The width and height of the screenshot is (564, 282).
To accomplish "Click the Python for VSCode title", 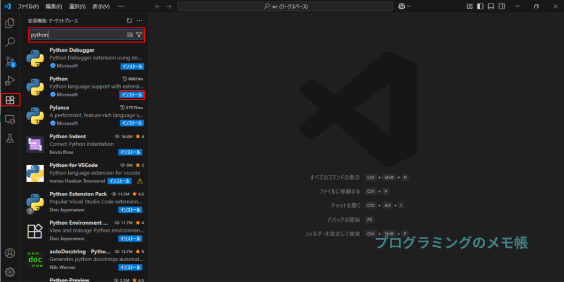I will 74,165.
